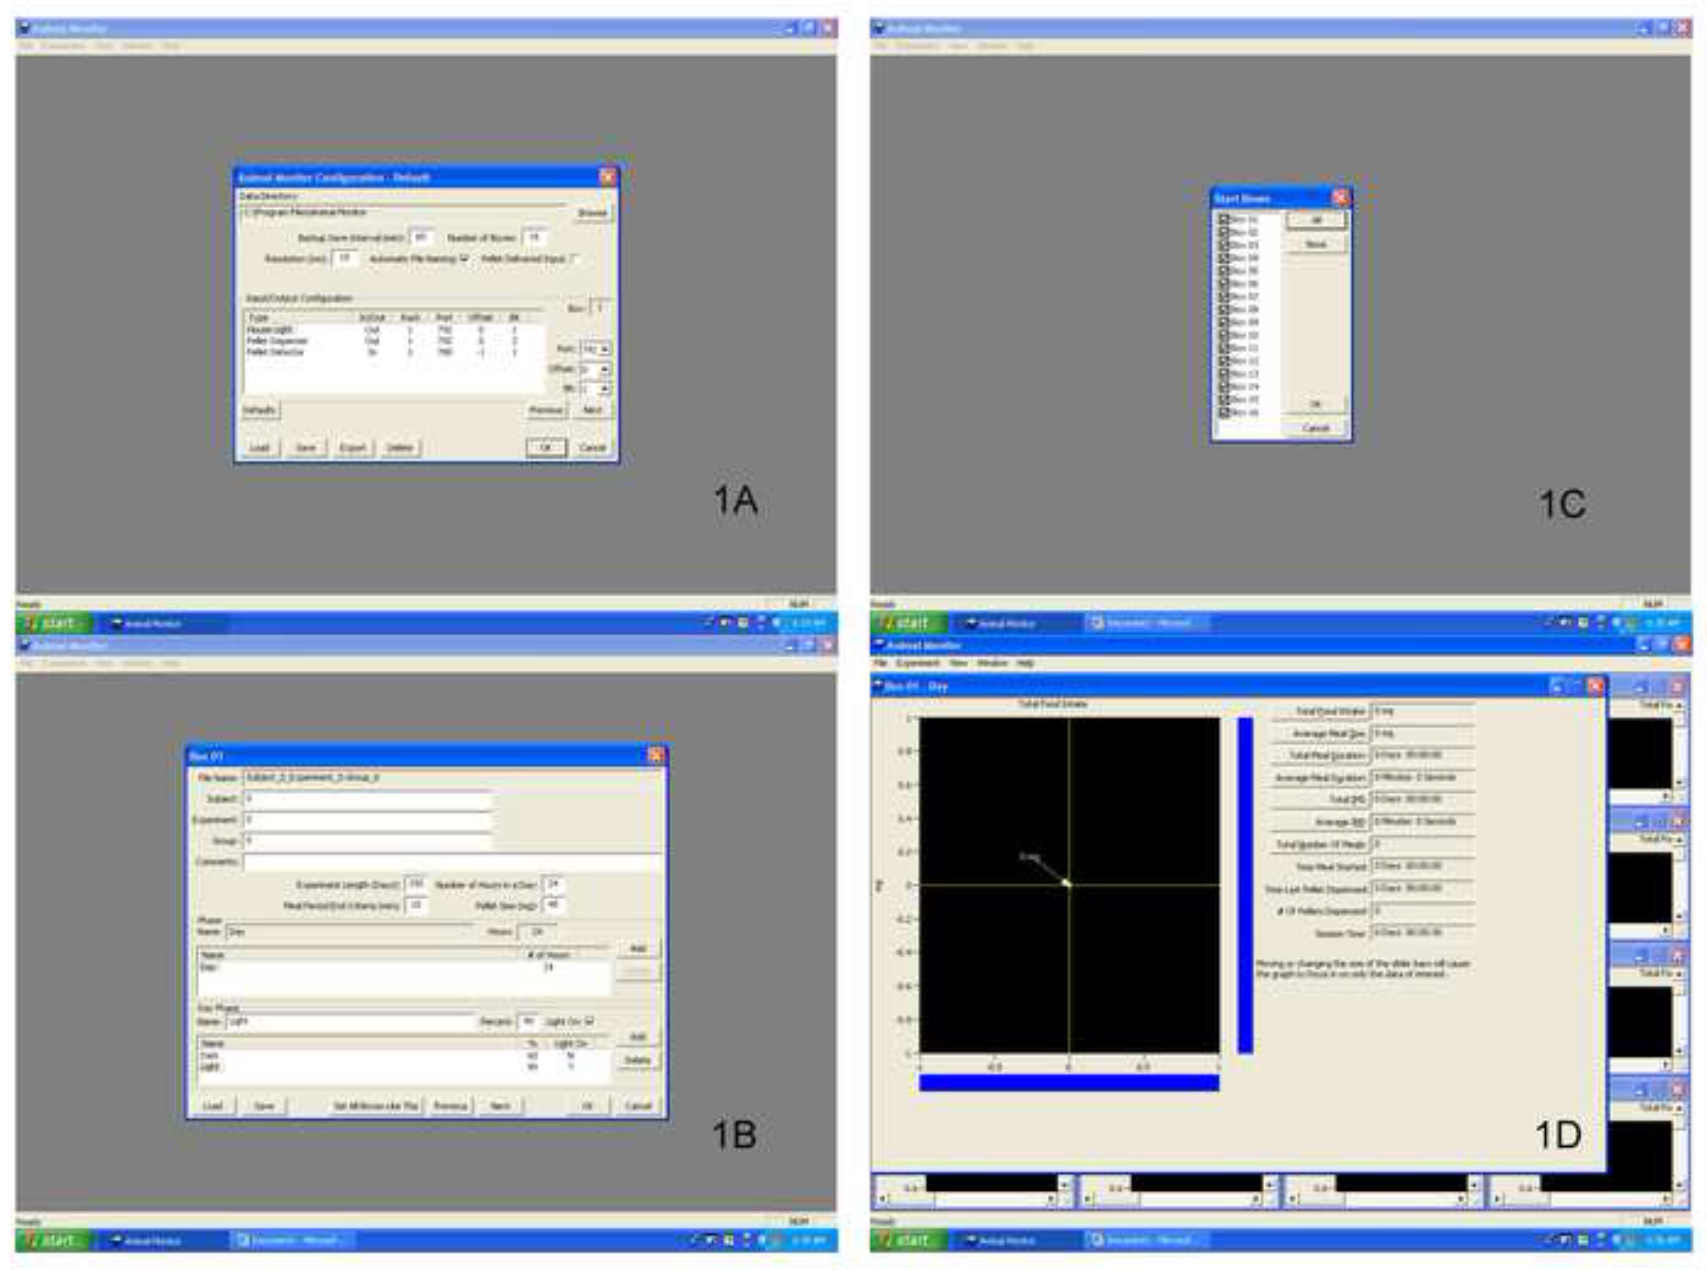This screenshot has height=1271, width=1707.
Task: Open the Offset dropdown in Configuration dialog
Action: [604, 369]
